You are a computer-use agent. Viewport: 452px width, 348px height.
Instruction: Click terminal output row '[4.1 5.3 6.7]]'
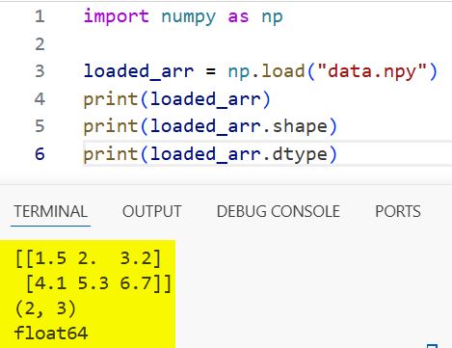(98, 283)
